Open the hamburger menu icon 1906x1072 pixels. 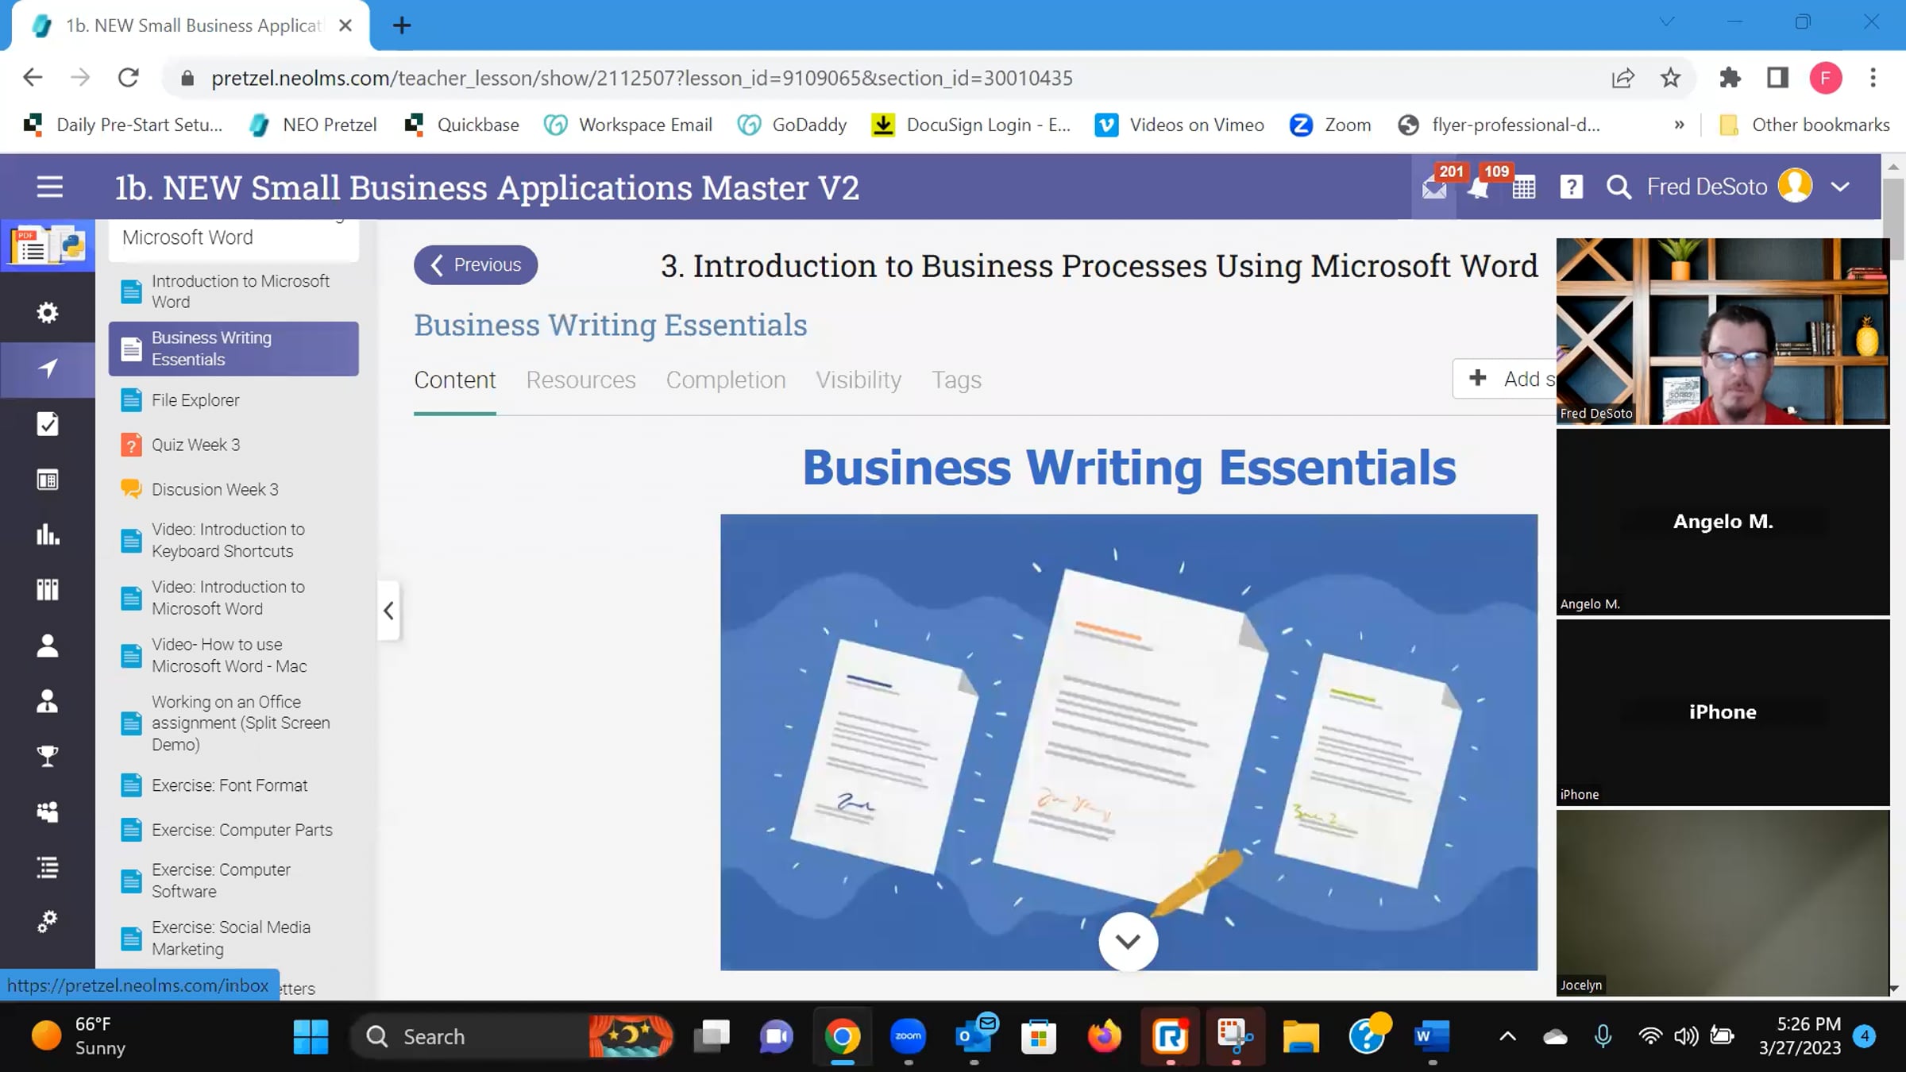49,187
